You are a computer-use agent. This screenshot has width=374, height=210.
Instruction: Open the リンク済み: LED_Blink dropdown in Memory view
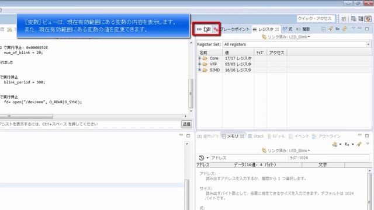click(x=289, y=150)
